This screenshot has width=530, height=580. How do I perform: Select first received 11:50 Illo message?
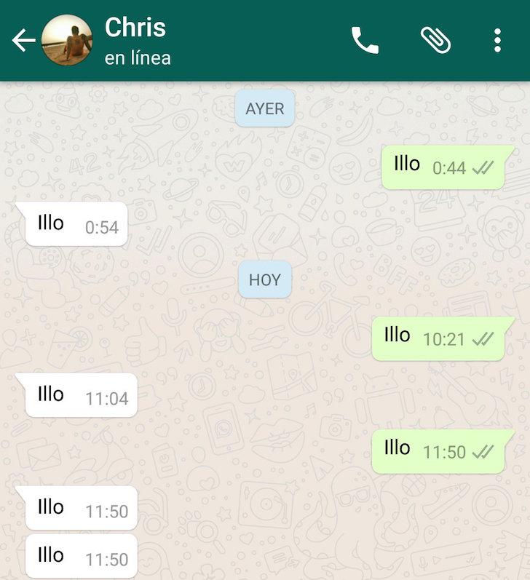(76, 508)
